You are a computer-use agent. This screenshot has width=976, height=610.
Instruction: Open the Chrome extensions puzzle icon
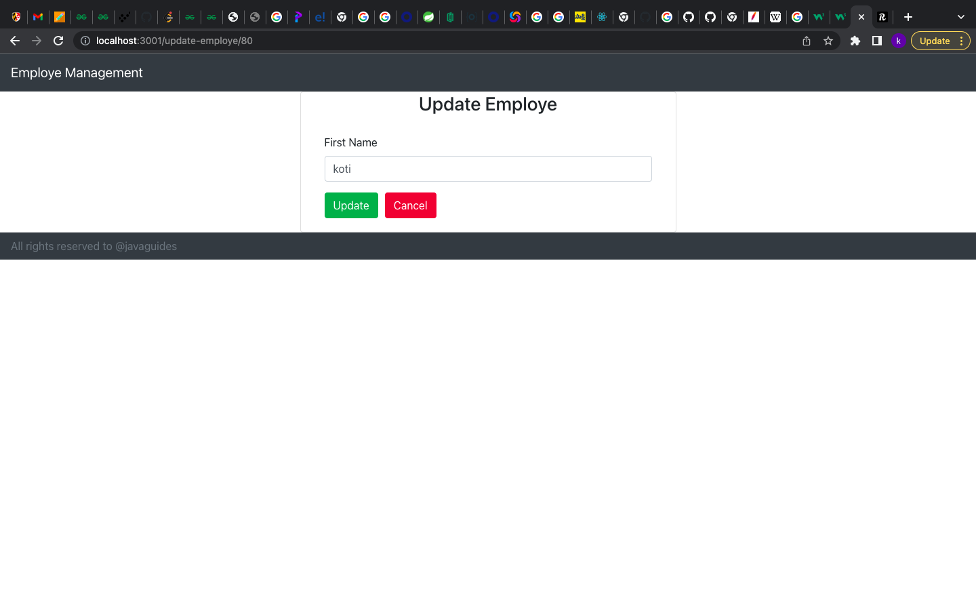[x=855, y=41]
